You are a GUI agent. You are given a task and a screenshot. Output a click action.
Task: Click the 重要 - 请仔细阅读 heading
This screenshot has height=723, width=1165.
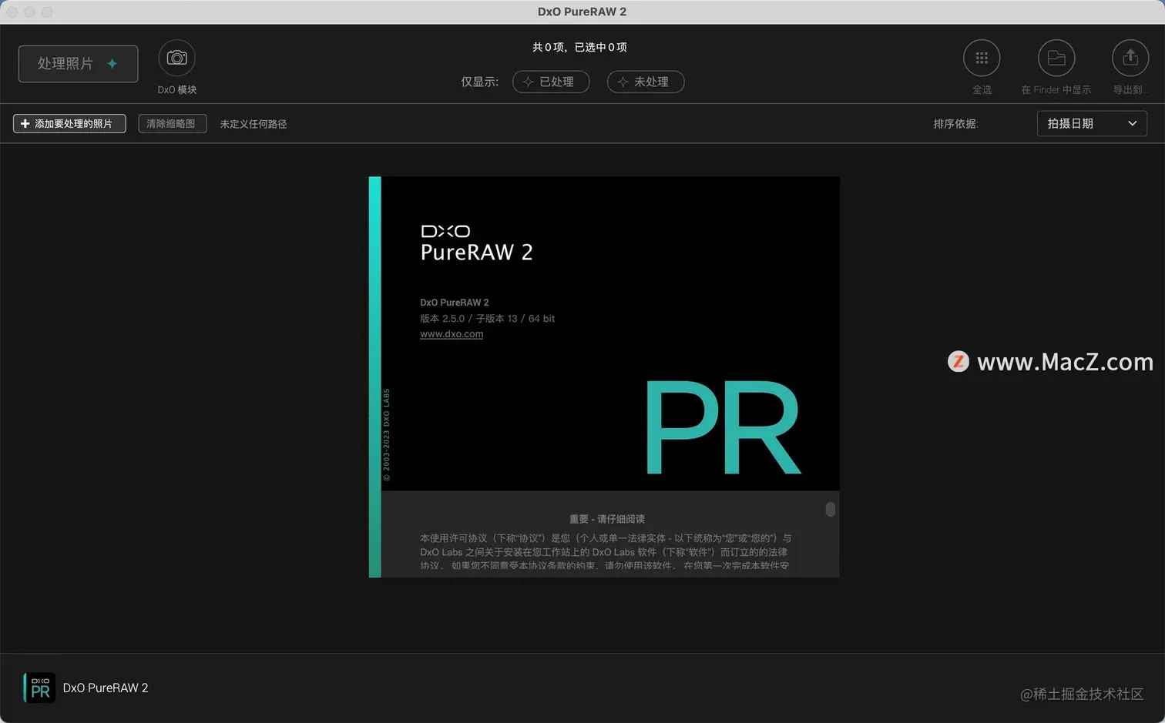[607, 520]
